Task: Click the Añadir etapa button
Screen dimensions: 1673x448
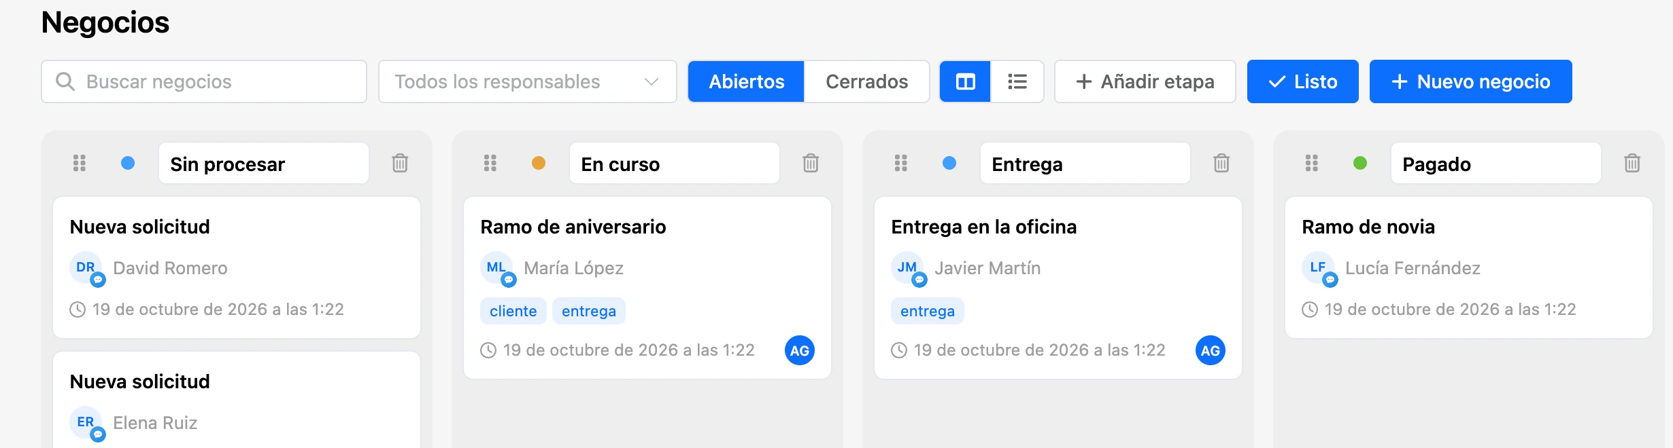Action: [1145, 81]
